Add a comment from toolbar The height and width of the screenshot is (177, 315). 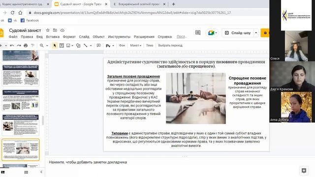(x=98, y=46)
